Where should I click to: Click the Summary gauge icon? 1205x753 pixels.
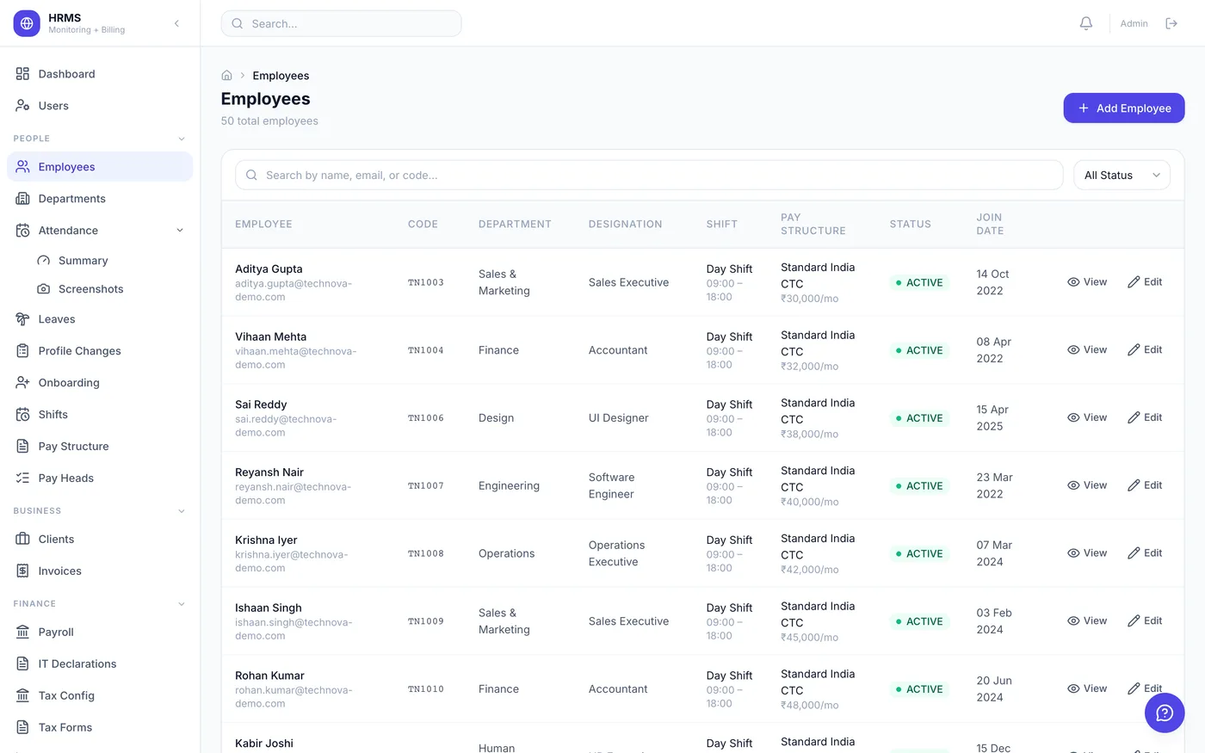44,261
